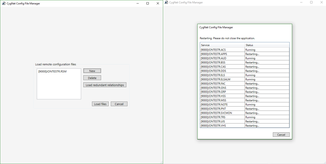The width and height of the screenshot is (326, 164).
Task: Minimize the left Config File Manager window
Action: pos(137,4)
